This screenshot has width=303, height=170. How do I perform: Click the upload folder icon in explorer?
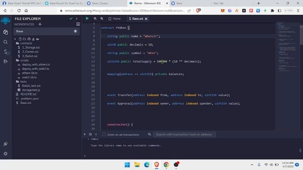coord(37,39)
